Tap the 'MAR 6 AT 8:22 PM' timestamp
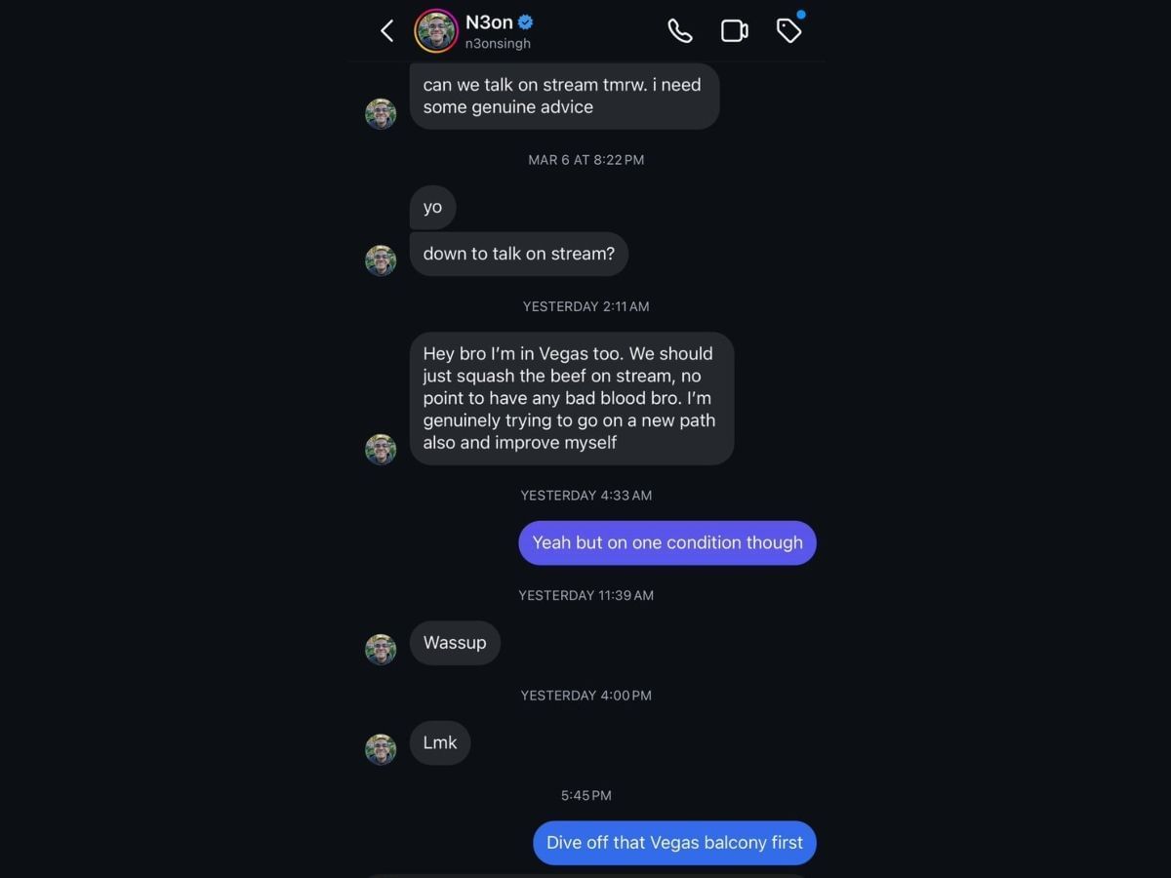The height and width of the screenshot is (878, 1171). point(585,160)
